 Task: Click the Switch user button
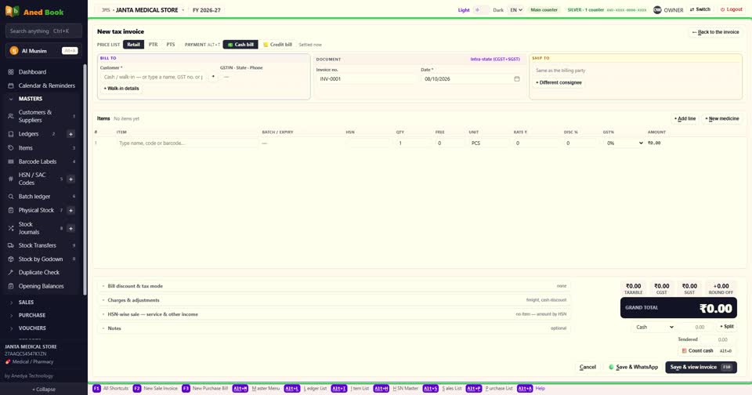pyautogui.click(x=700, y=9)
